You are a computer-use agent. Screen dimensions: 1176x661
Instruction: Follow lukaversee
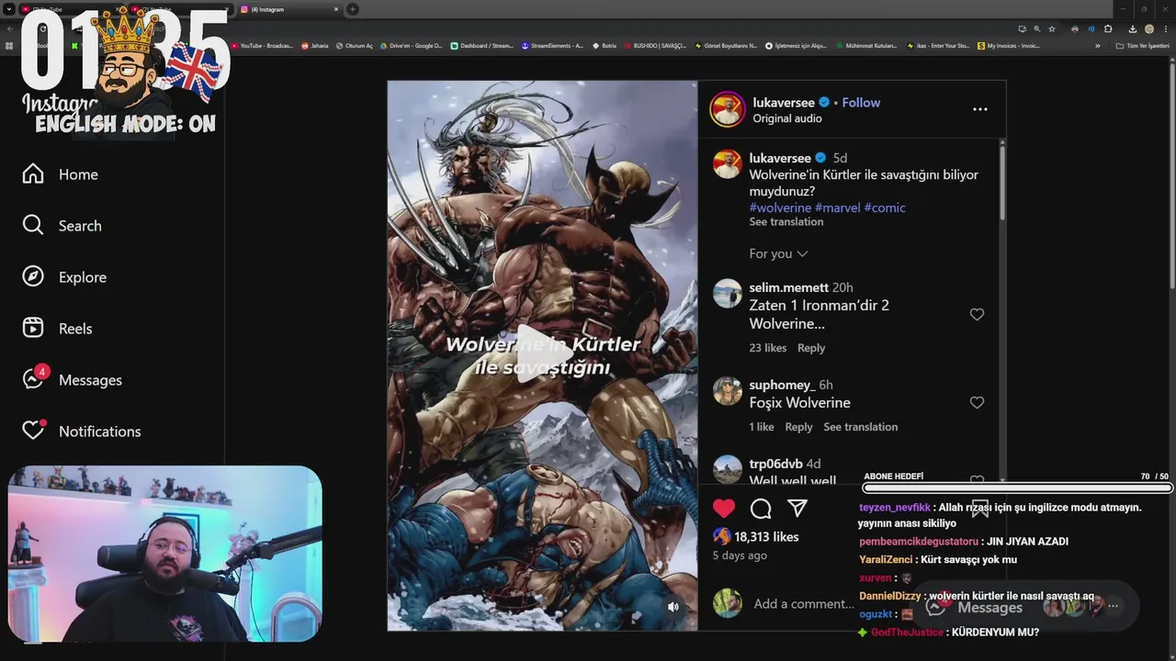pyautogui.click(x=861, y=103)
